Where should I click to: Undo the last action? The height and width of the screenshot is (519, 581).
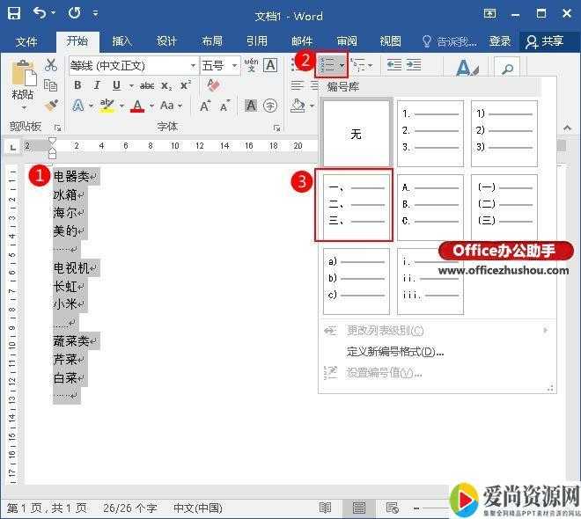(x=40, y=15)
